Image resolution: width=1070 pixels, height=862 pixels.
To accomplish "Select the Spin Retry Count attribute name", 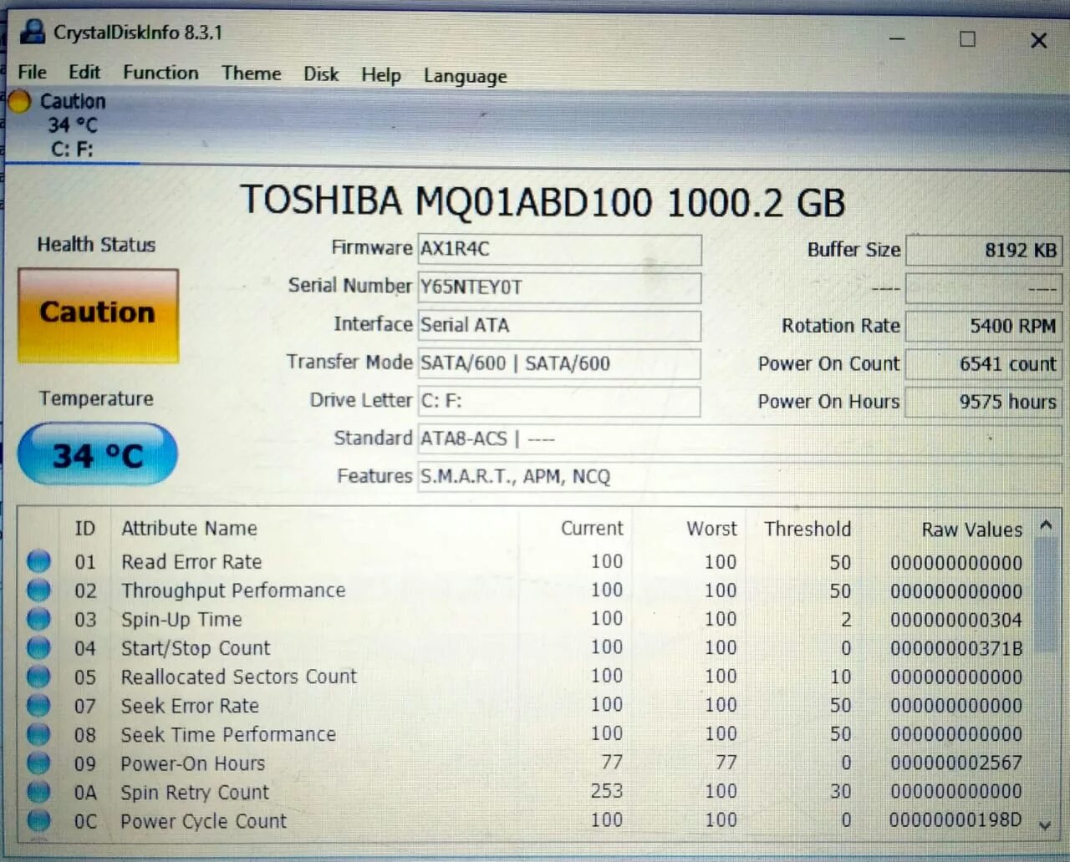I will (195, 792).
